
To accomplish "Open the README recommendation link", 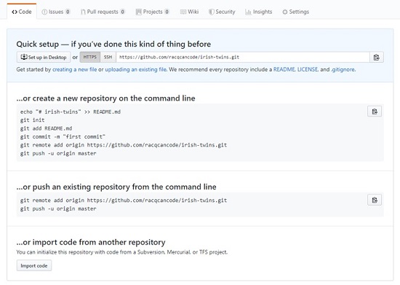I will [284, 69].
